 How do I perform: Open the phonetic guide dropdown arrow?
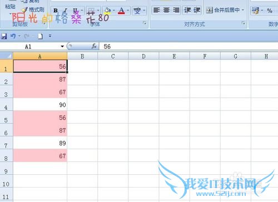pyautogui.click(x=144, y=11)
